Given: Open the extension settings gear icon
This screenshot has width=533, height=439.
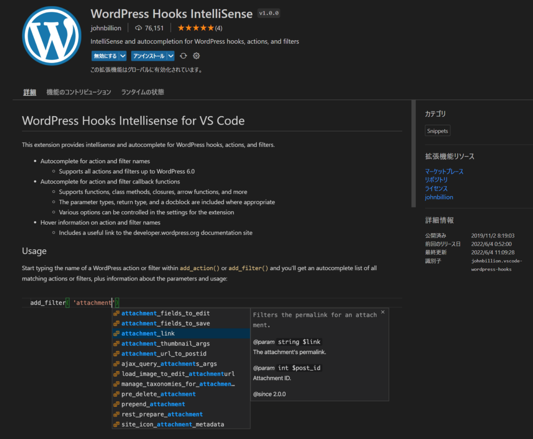Looking at the screenshot, I should (196, 56).
